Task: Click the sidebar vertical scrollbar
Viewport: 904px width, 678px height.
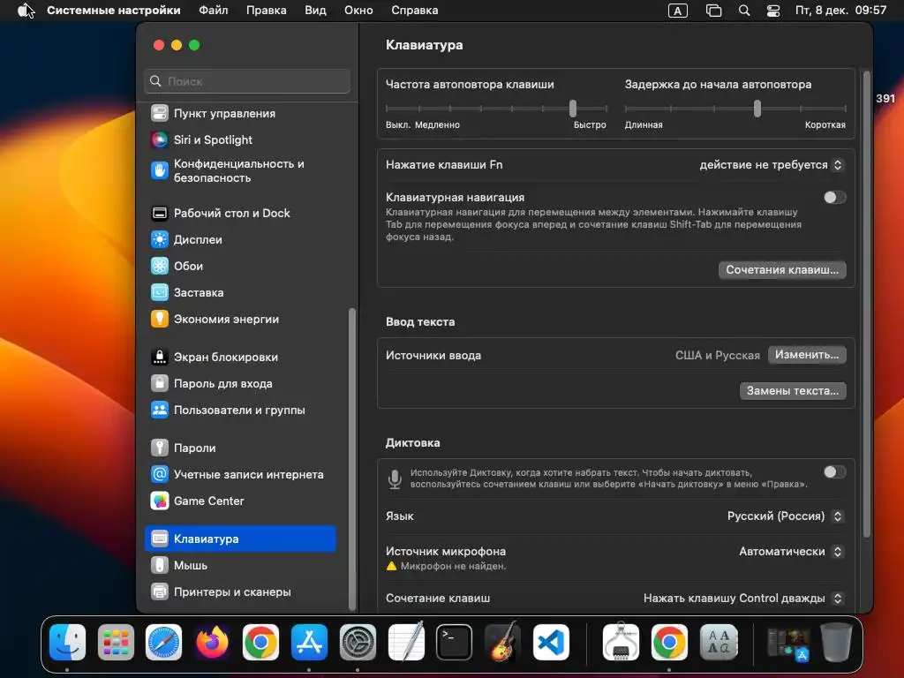Action: (x=351, y=459)
